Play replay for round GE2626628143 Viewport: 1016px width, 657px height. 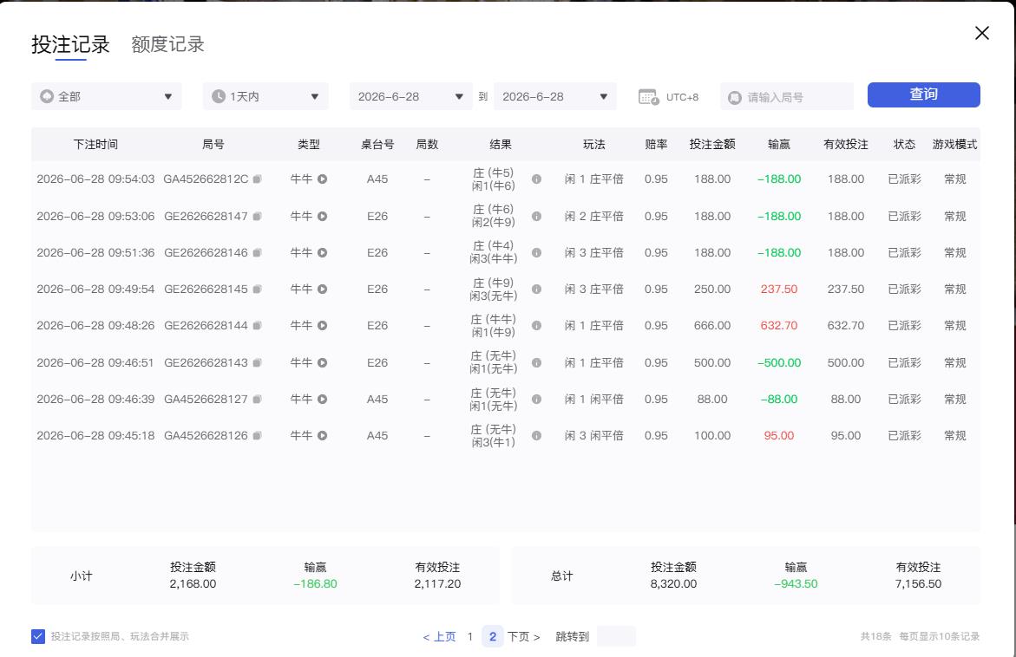coord(322,363)
